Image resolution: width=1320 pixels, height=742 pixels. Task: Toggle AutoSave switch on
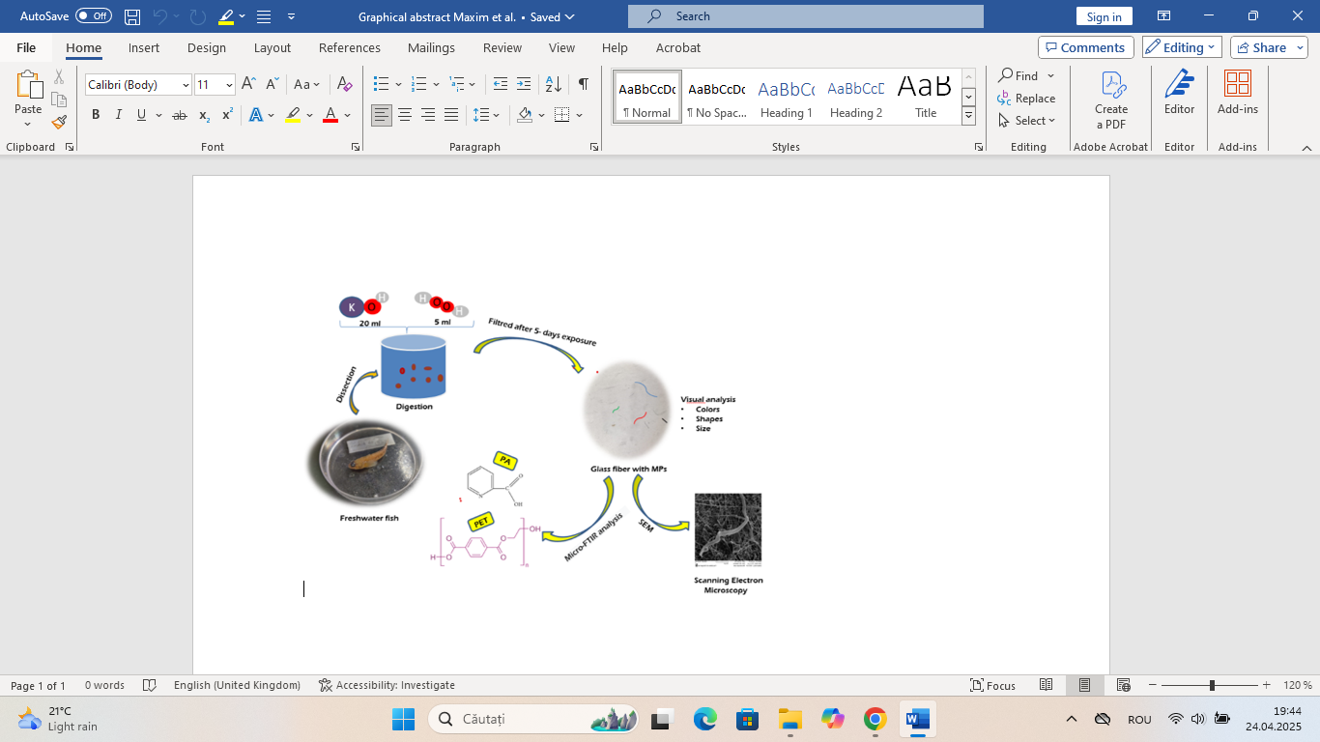94,16
